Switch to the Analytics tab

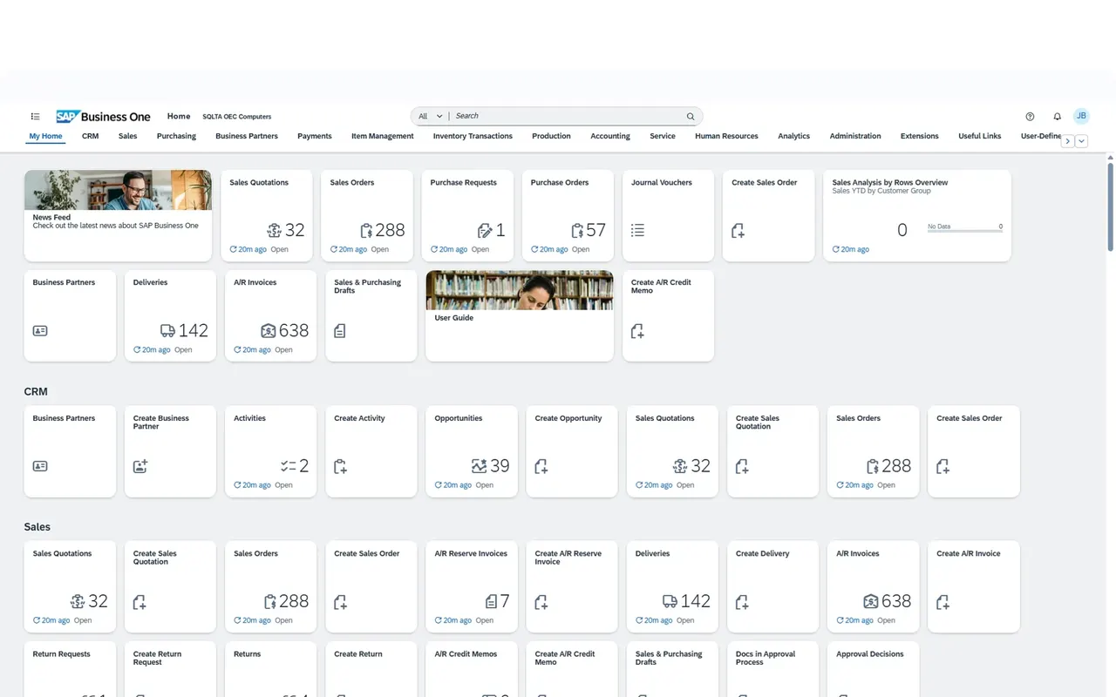(794, 136)
